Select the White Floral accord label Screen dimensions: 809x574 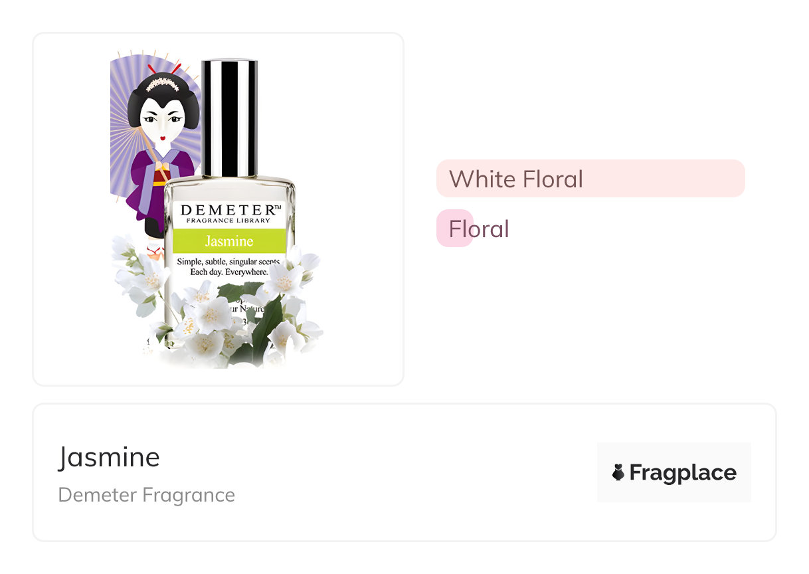(x=516, y=179)
